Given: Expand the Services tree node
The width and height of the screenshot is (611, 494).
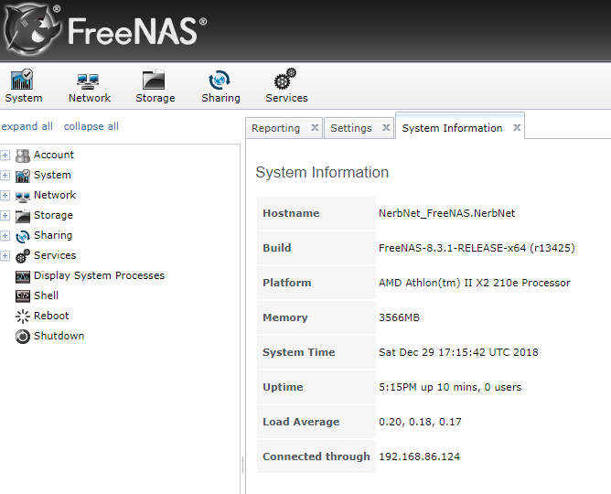Looking at the screenshot, I should [x=5, y=255].
